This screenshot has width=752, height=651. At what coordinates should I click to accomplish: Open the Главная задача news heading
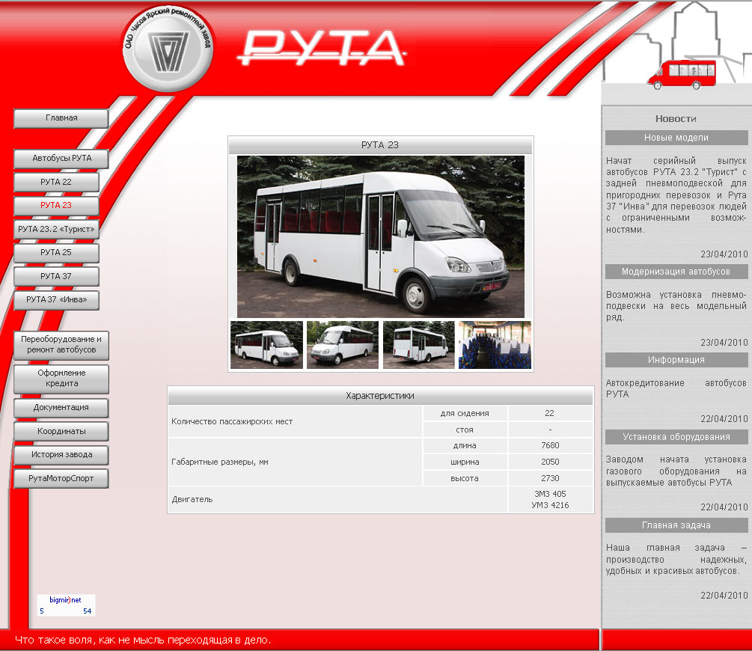(x=676, y=525)
